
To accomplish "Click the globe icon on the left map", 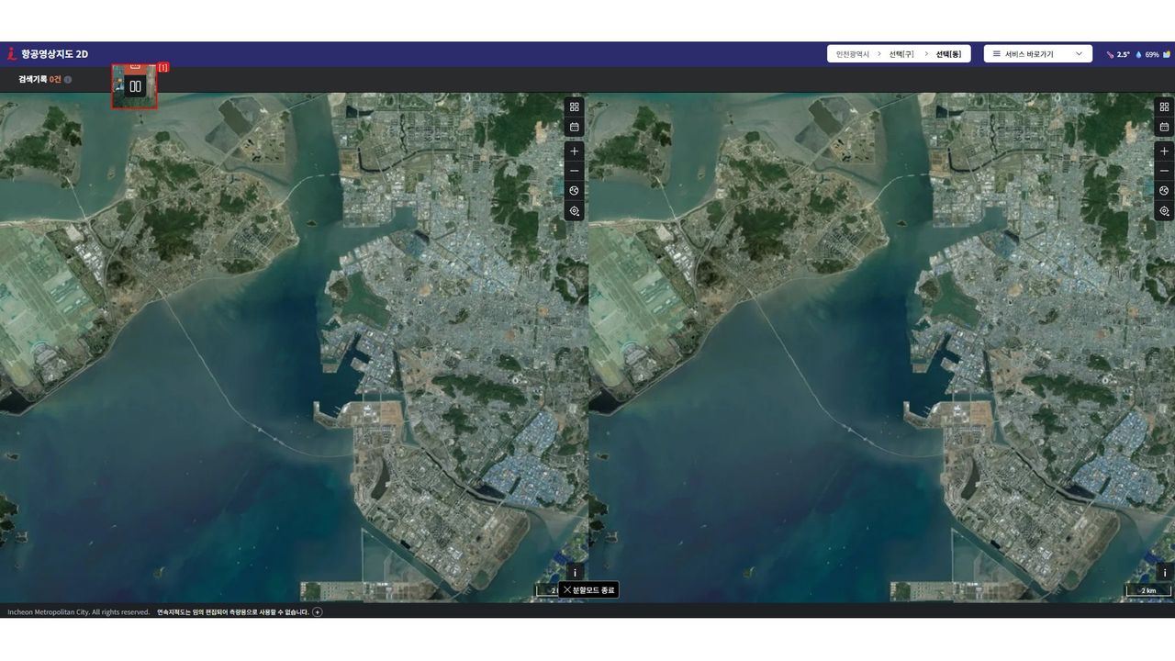I will point(575,191).
